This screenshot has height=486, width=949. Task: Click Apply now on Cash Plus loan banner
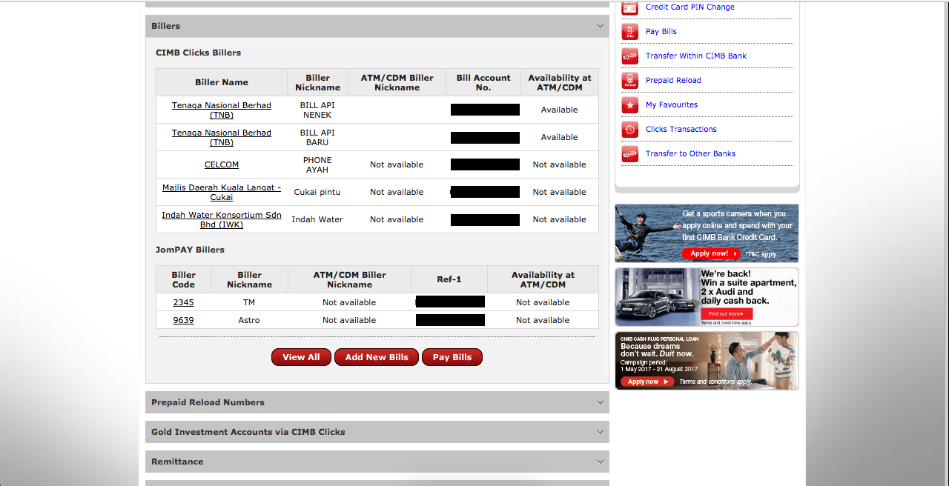(647, 382)
